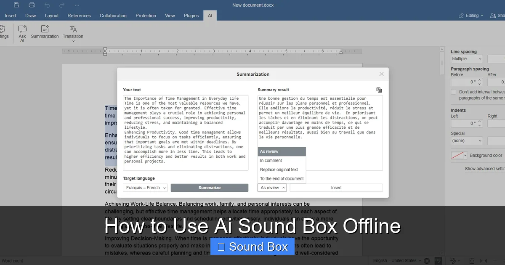Viewport: 505px width, 265px height.
Task: Toggle spell checking via the ABC status icon
Action: (438, 260)
